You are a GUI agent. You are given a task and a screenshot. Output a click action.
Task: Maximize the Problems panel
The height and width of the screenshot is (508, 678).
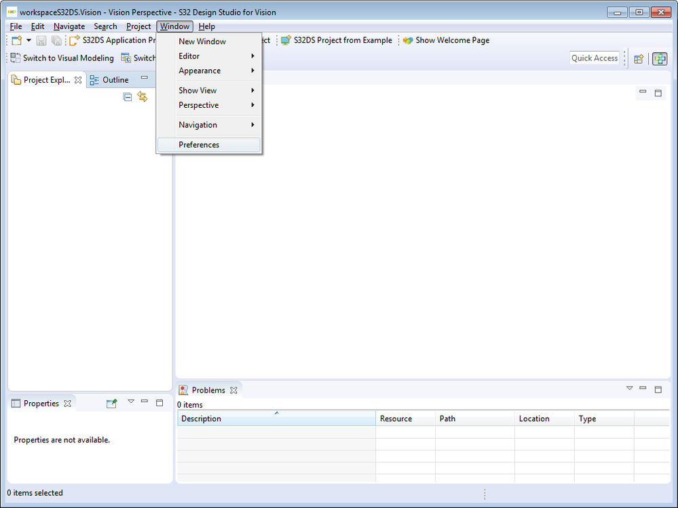click(658, 389)
